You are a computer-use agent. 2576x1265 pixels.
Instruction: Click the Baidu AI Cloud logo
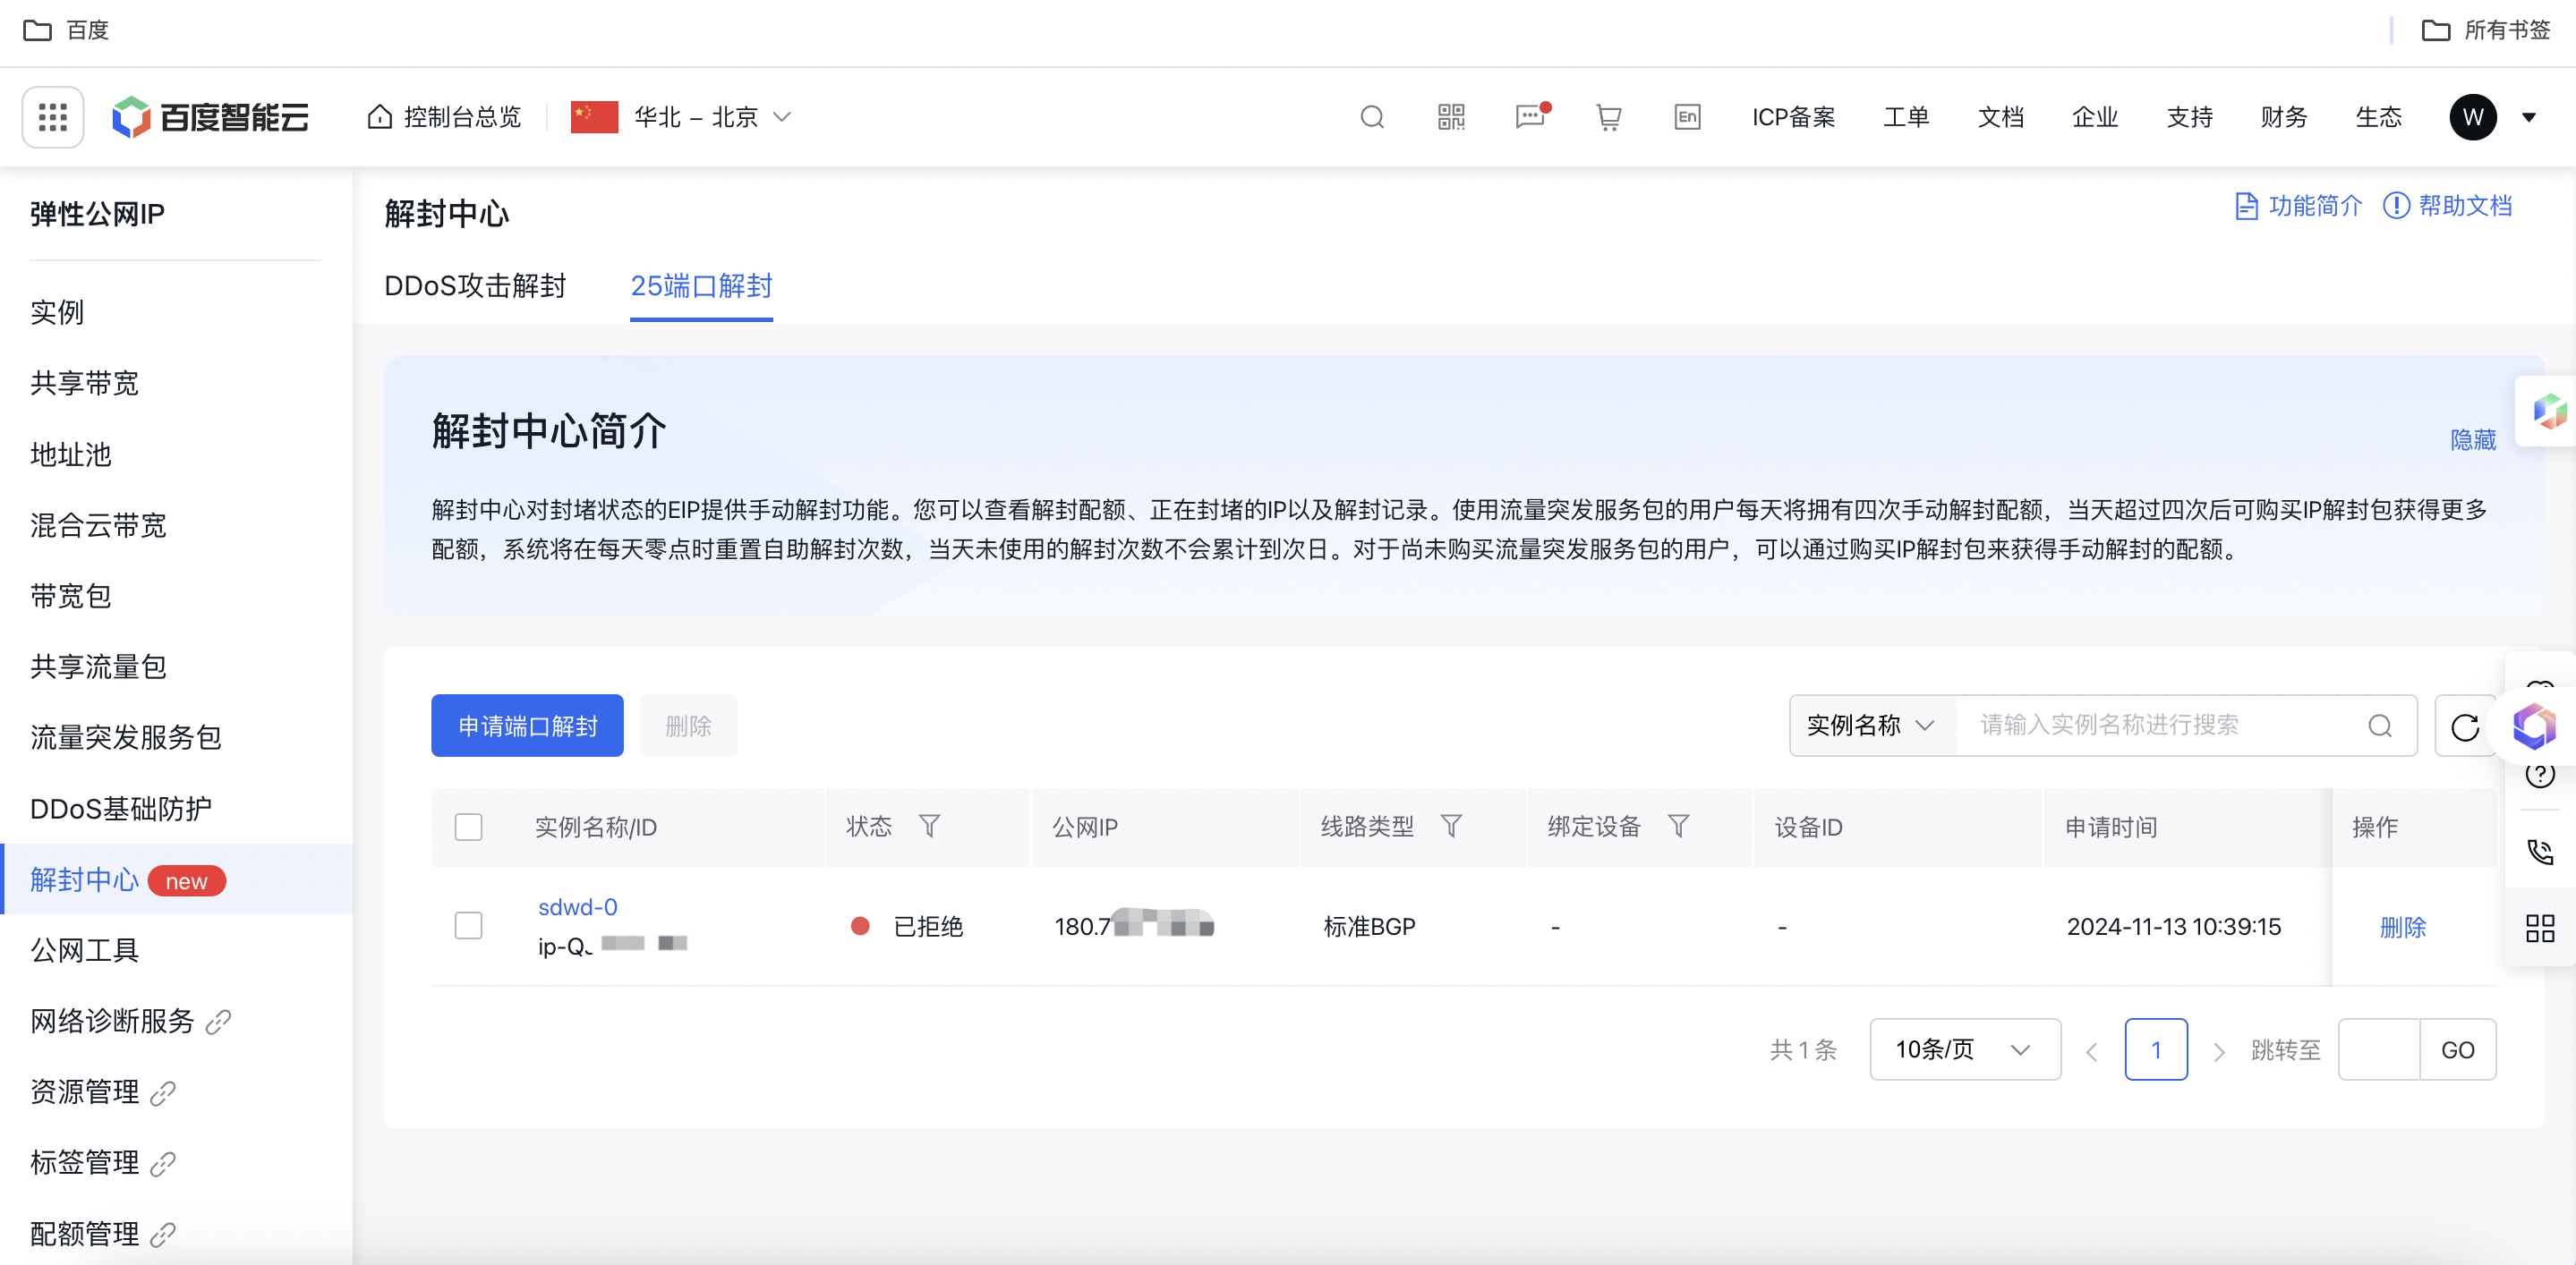pyautogui.click(x=210, y=117)
